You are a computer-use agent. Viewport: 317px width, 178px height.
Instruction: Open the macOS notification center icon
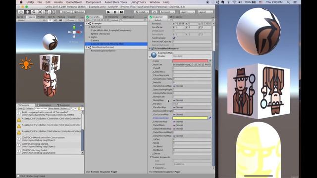click(x=295, y=2)
